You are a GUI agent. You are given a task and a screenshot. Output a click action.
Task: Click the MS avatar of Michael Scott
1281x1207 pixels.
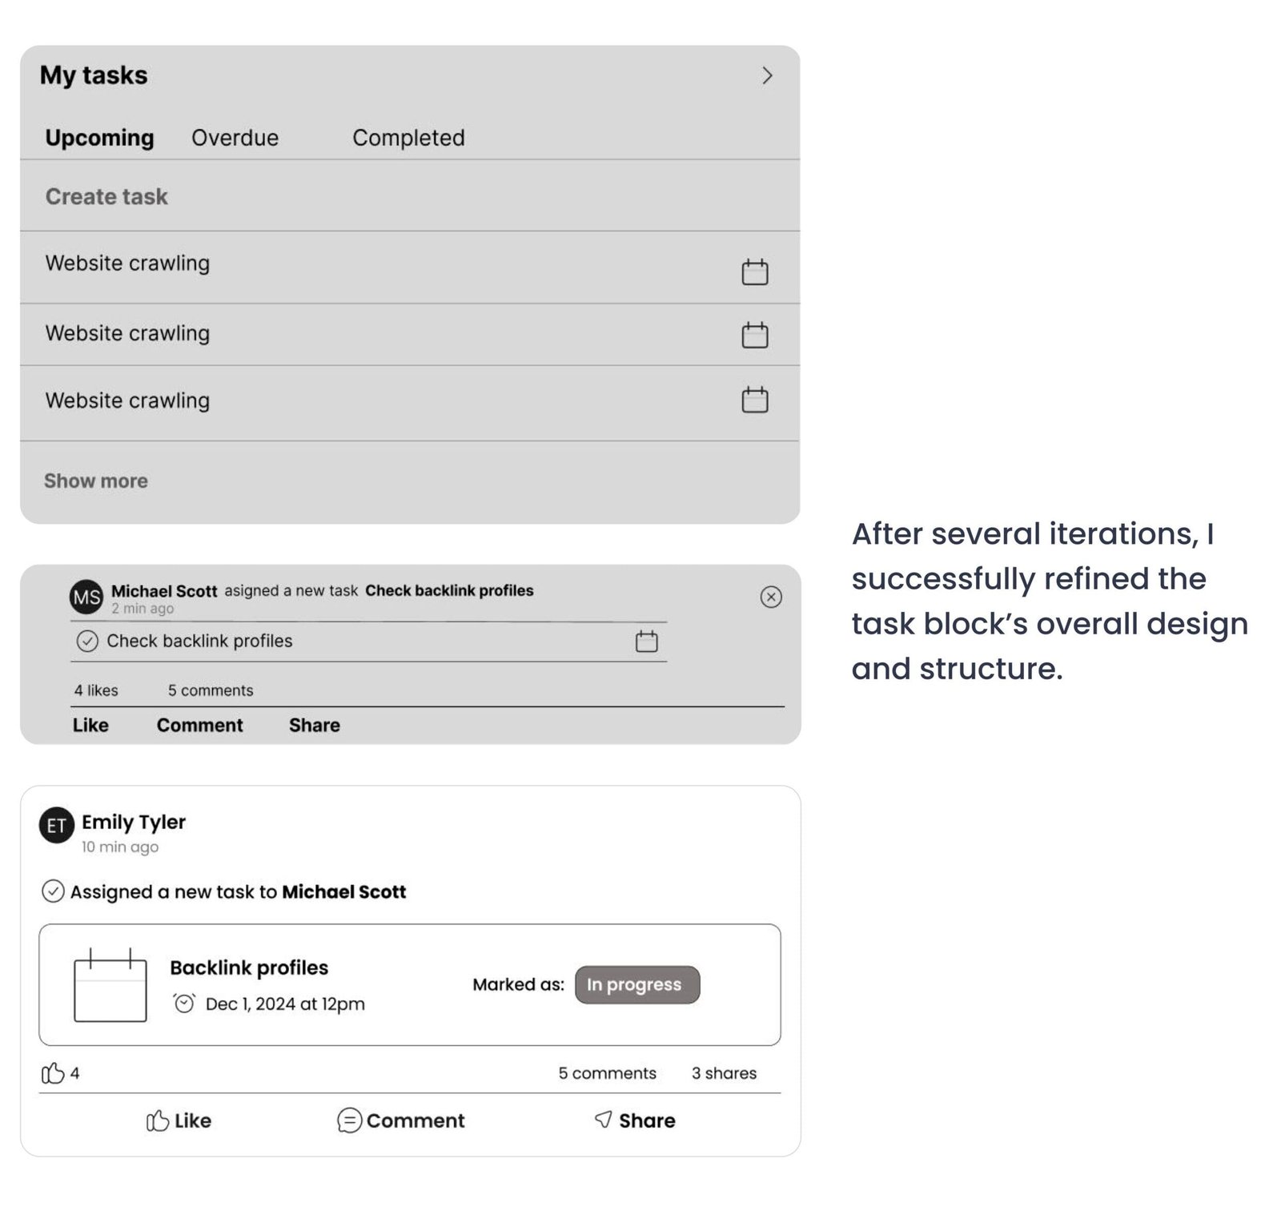click(x=86, y=597)
